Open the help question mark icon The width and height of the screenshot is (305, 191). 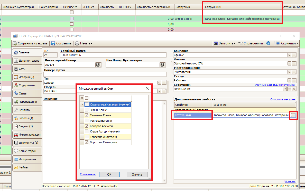269,43
